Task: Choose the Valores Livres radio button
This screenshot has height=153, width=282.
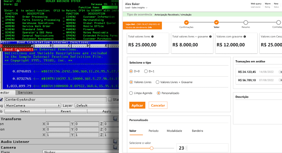Action: [x=131, y=82]
